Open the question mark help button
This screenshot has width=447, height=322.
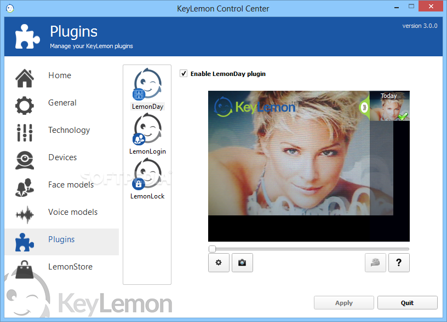(x=399, y=262)
